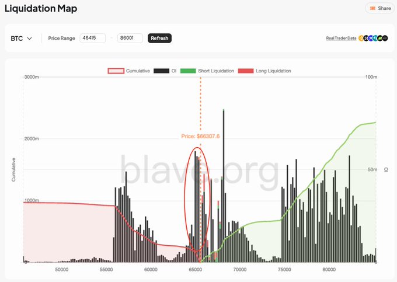Click the Price Range label
Viewport: 397px width, 282px height.
tap(61, 38)
